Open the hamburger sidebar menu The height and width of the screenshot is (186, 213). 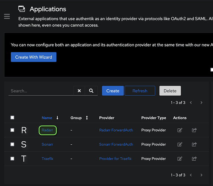point(7,16)
